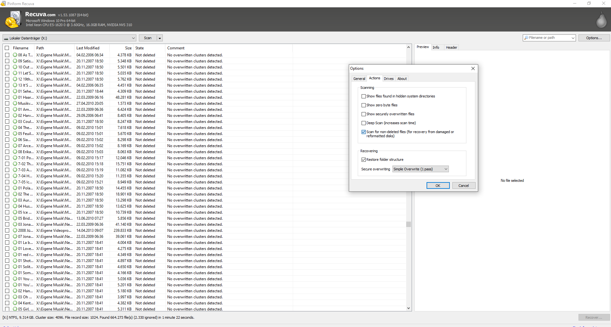Select the Preview tab in the preview pane
This screenshot has height=327, width=611.
(x=423, y=47)
